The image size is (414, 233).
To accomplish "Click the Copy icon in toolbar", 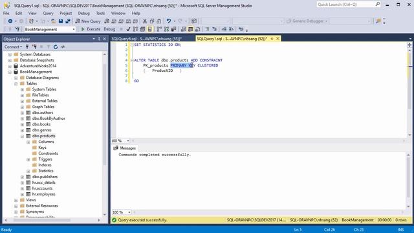I will 152,21.
